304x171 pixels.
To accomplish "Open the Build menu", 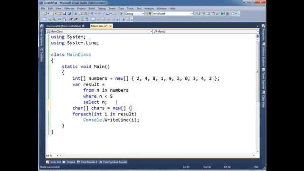I will [x=92, y=9].
